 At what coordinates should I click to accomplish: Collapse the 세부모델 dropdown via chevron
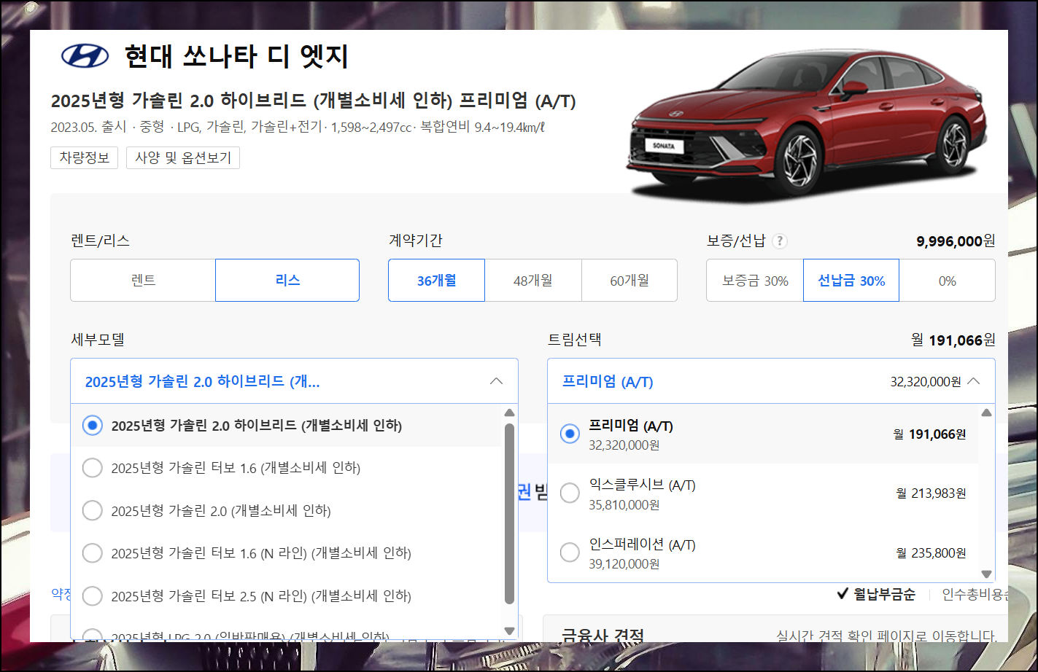(496, 381)
